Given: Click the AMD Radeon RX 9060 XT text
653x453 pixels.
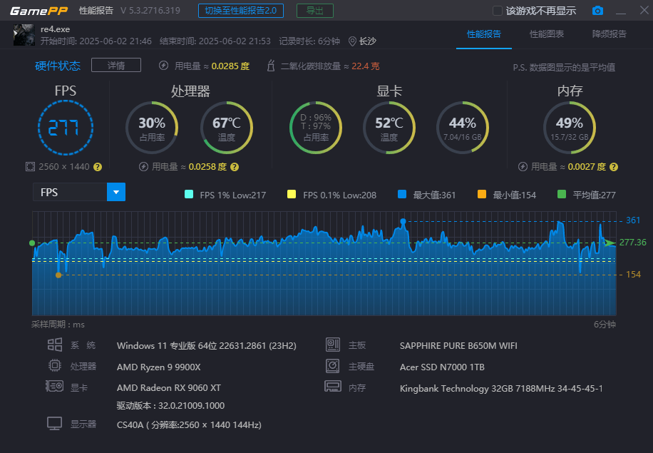Looking at the screenshot, I should (x=169, y=387).
